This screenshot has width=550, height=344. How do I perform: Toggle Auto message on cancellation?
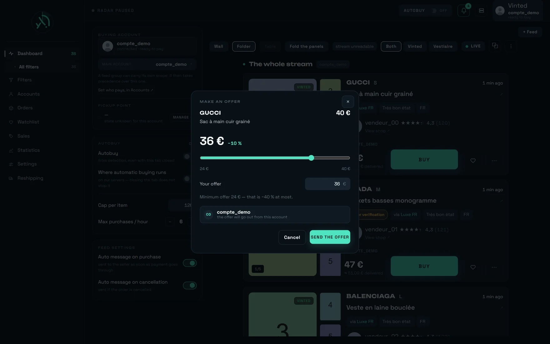pos(190,285)
